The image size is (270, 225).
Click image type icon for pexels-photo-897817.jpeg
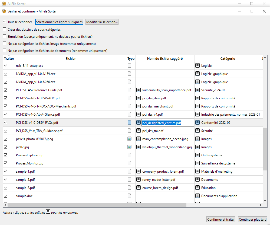129,139
